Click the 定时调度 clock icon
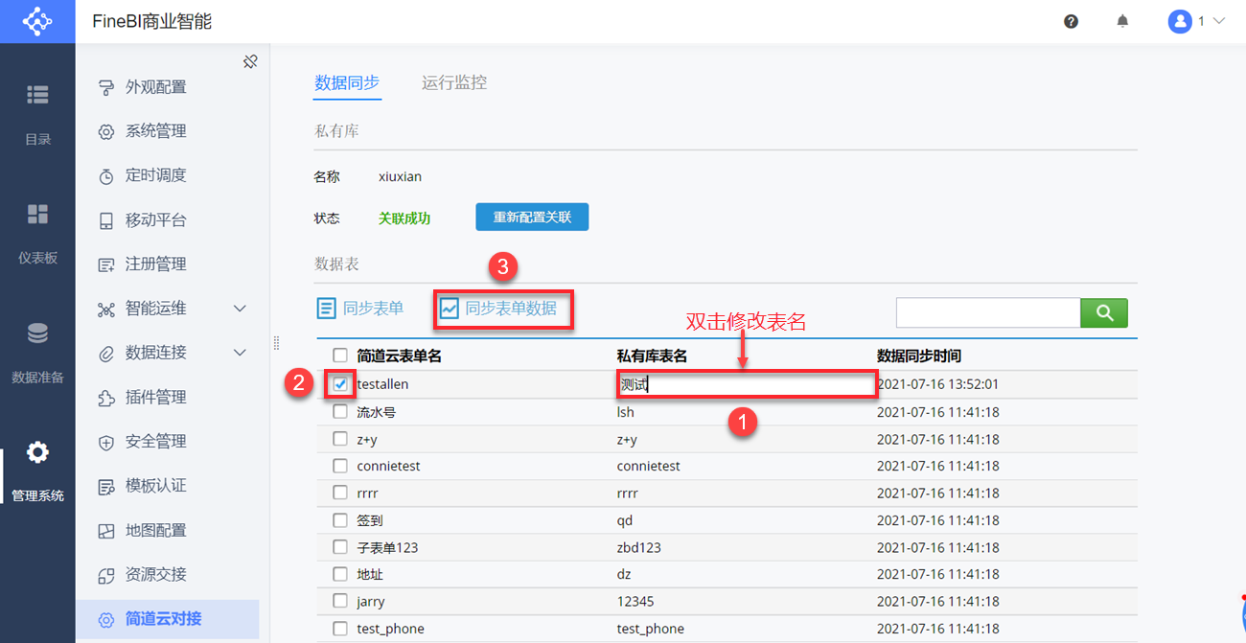The height and width of the screenshot is (643, 1246). (106, 176)
